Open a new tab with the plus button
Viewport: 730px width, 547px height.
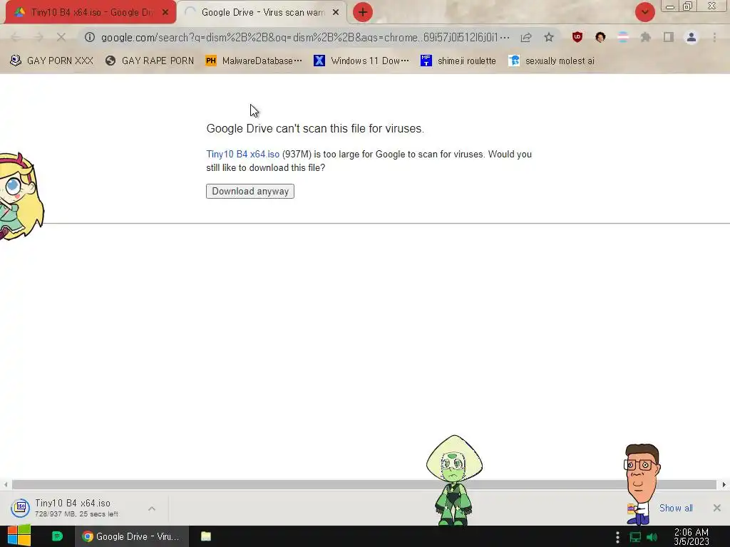point(363,12)
